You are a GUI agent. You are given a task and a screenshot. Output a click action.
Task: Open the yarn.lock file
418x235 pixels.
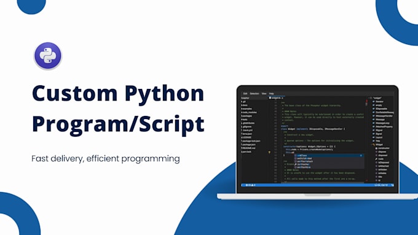(246, 152)
